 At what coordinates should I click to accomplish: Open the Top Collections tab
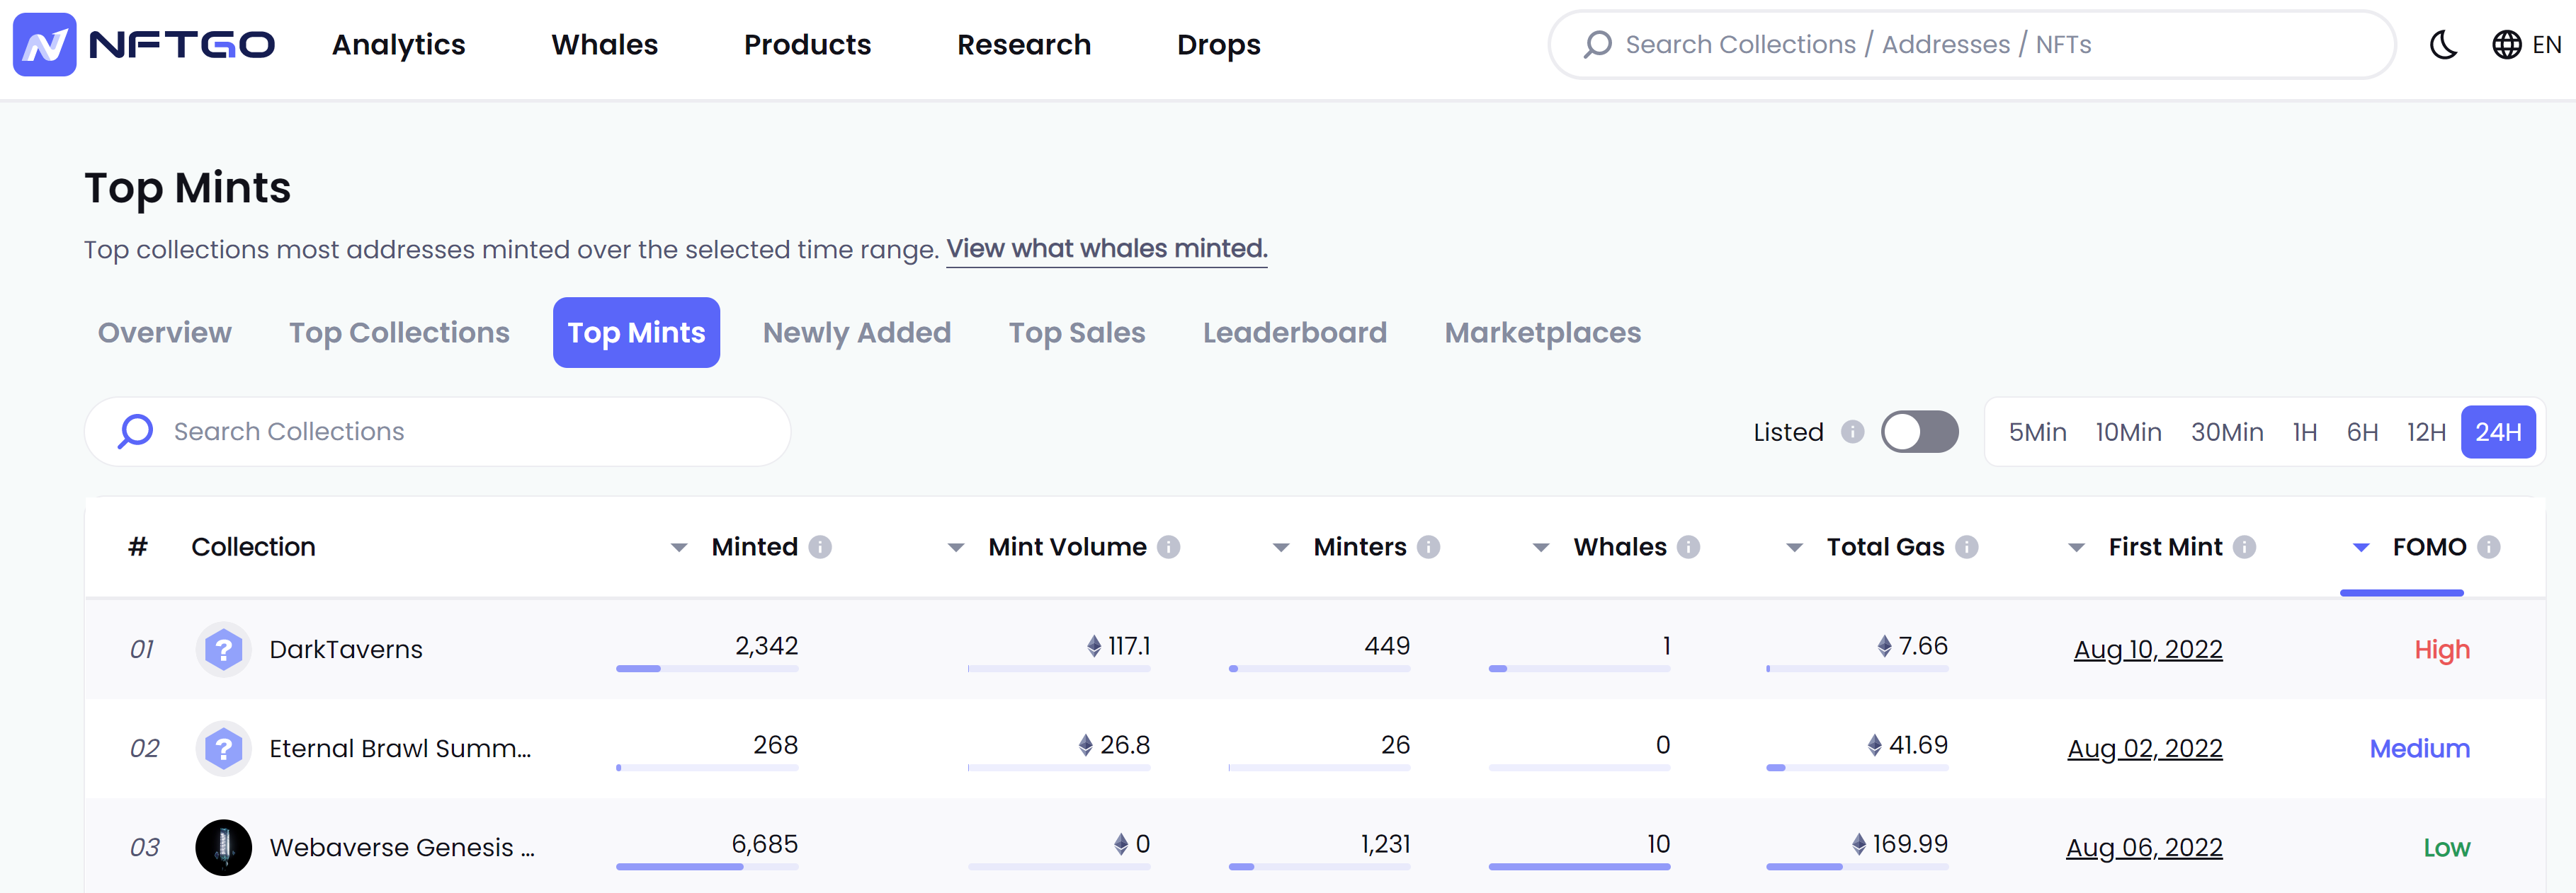click(x=399, y=333)
